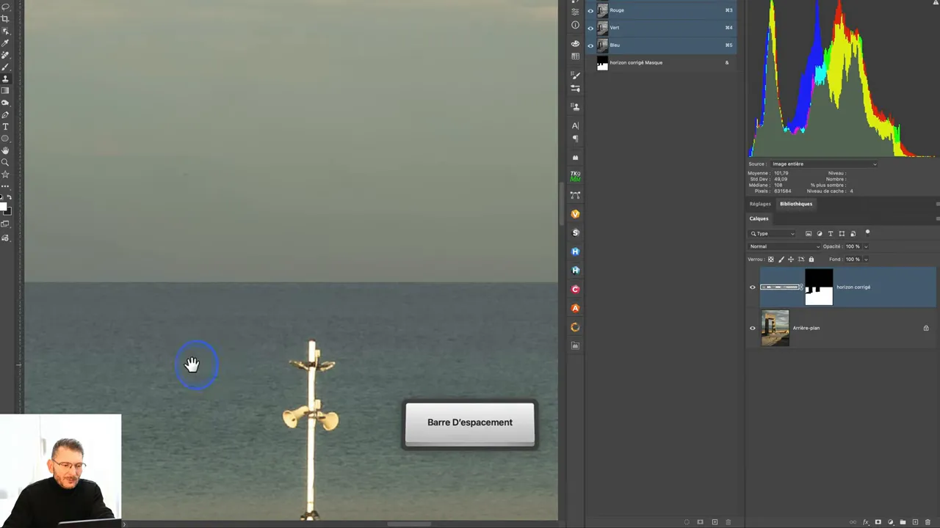Expand the Opacité value dropdown arrow
The image size is (940, 528).
tap(866, 246)
